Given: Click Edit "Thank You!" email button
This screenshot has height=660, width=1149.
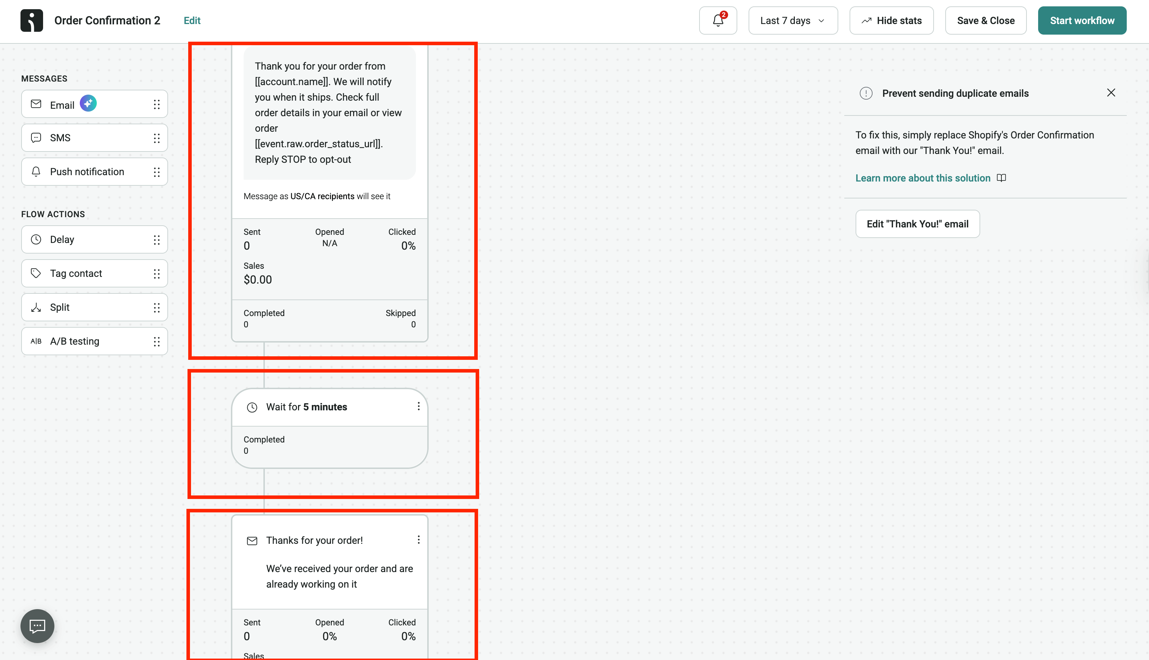Looking at the screenshot, I should (x=917, y=224).
